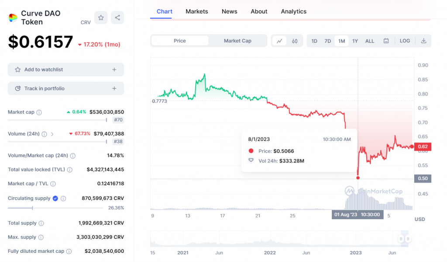Click the Curve DAO Token logo

point(13,18)
